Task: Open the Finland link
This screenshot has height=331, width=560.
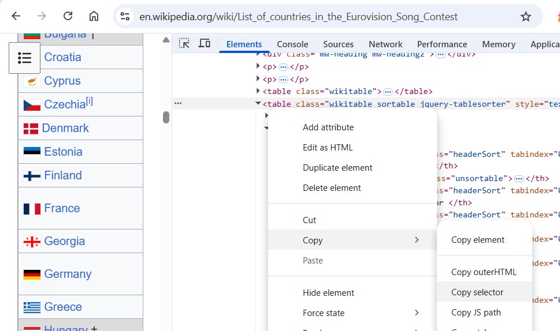Action: pos(63,175)
